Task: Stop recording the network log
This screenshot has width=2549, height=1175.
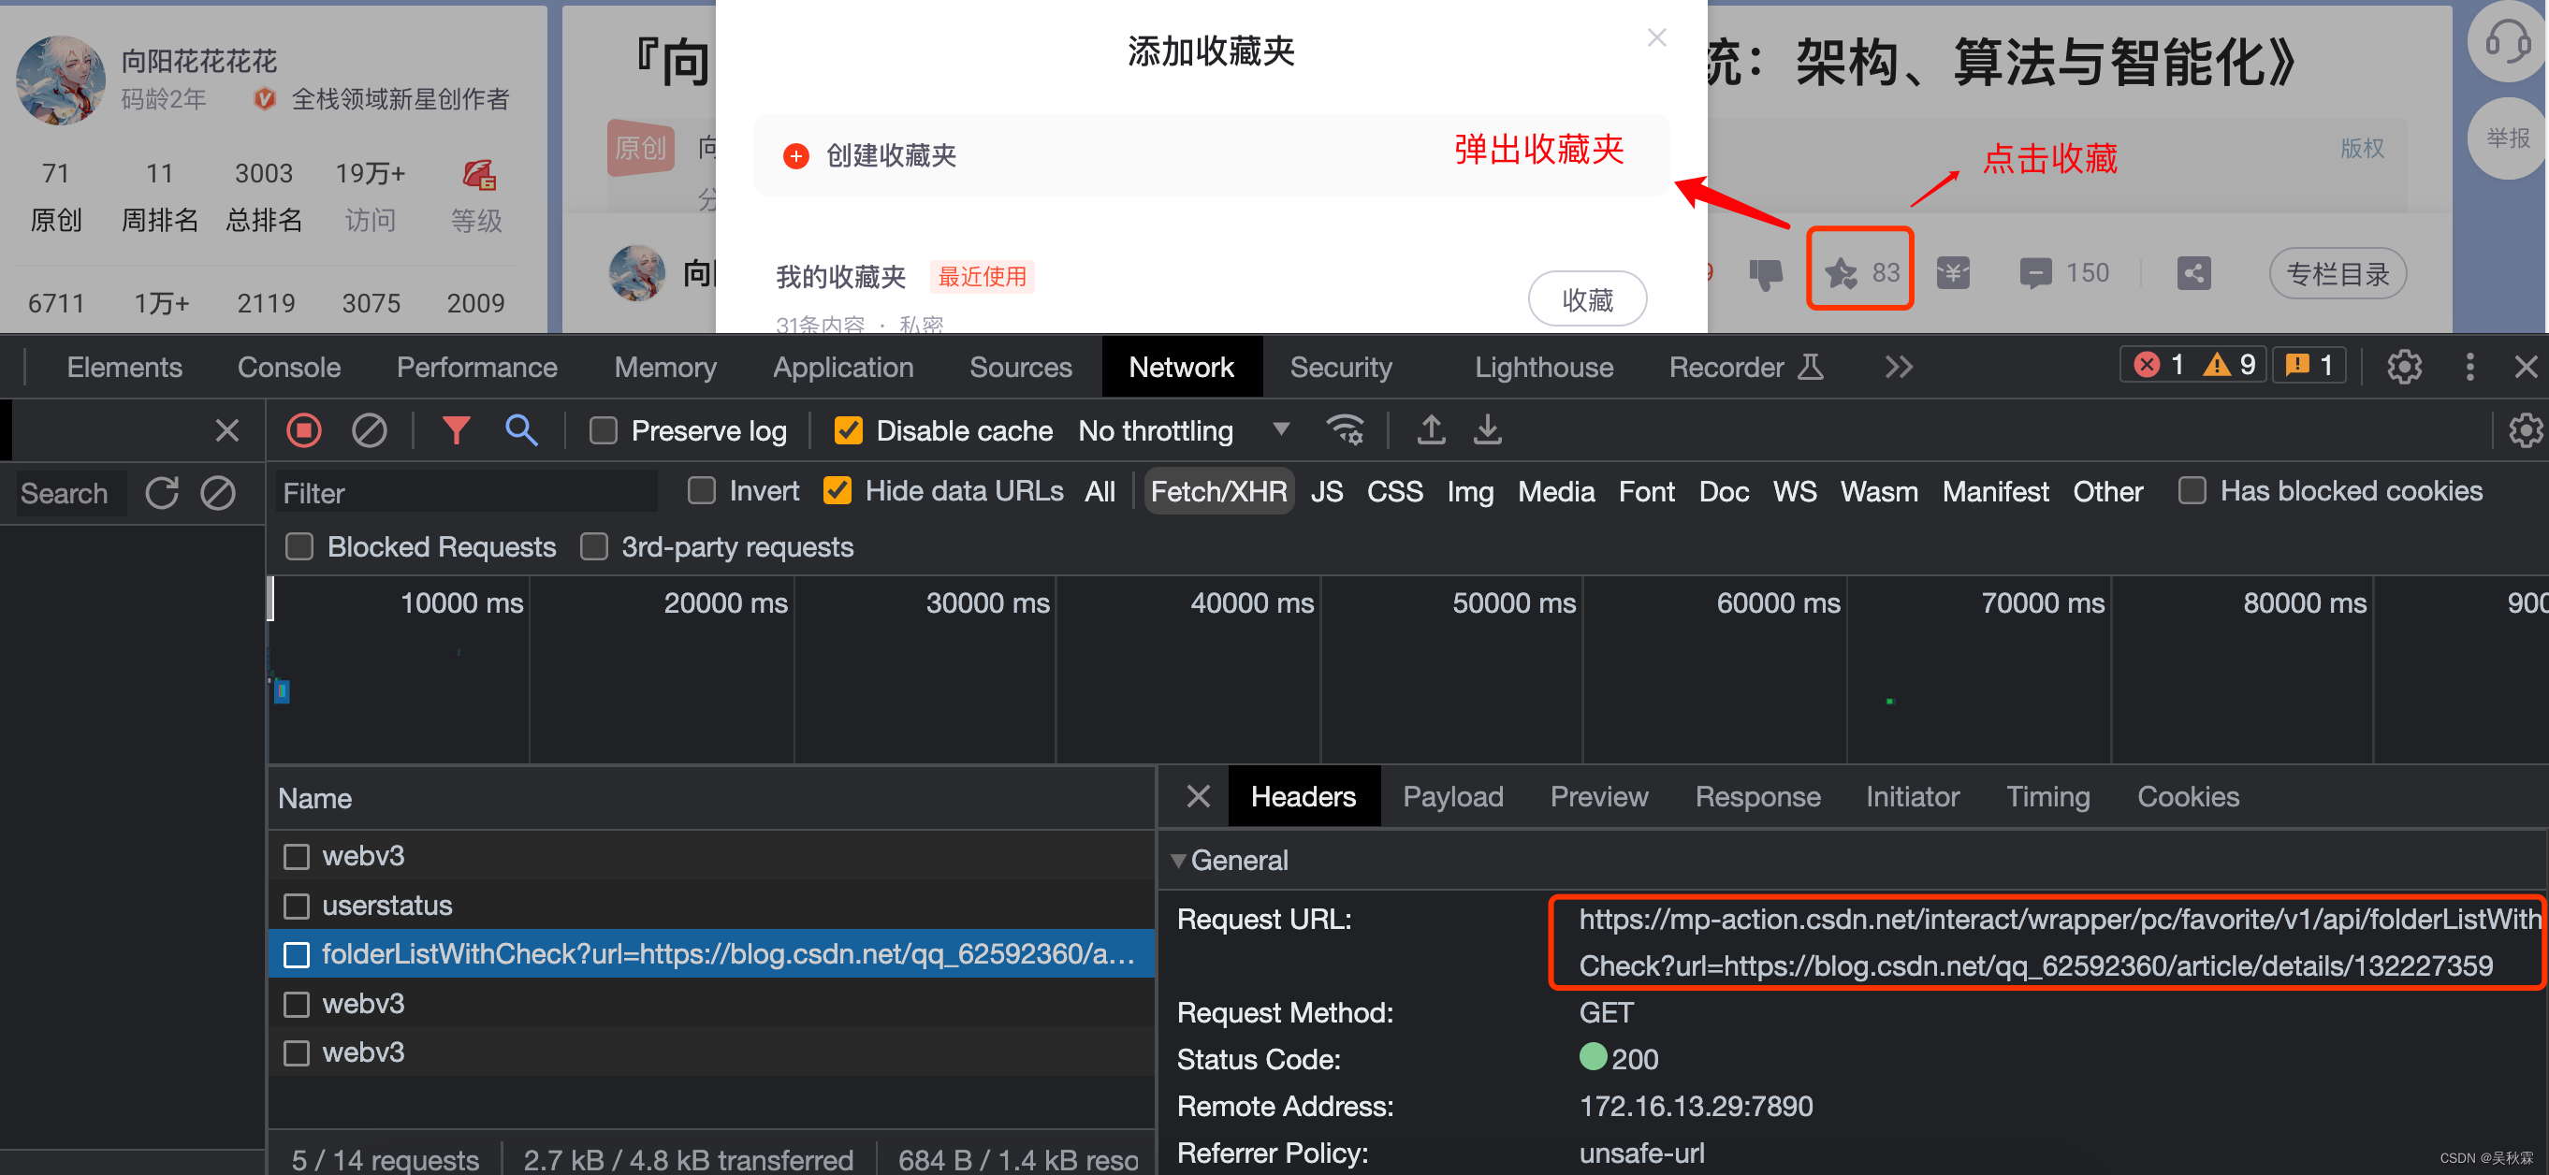Action: pyautogui.click(x=304, y=430)
